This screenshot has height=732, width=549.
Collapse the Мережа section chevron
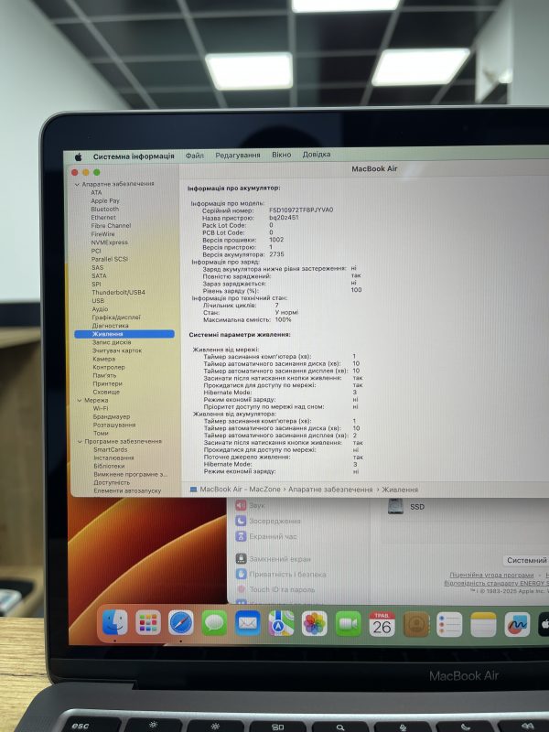80,401
